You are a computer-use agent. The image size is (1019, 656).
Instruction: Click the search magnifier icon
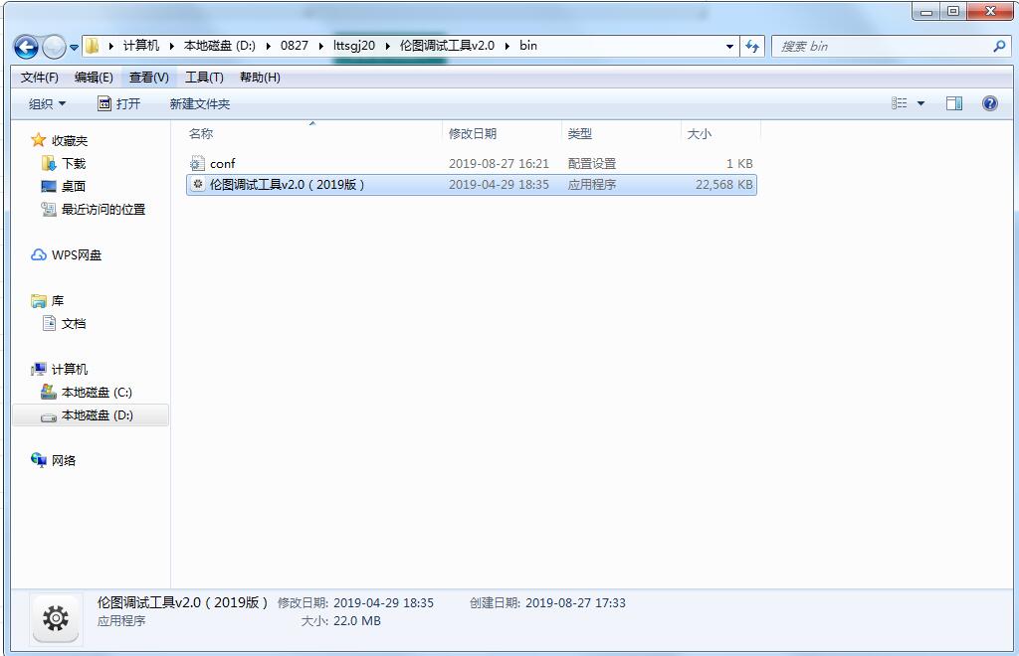point(999,46)
